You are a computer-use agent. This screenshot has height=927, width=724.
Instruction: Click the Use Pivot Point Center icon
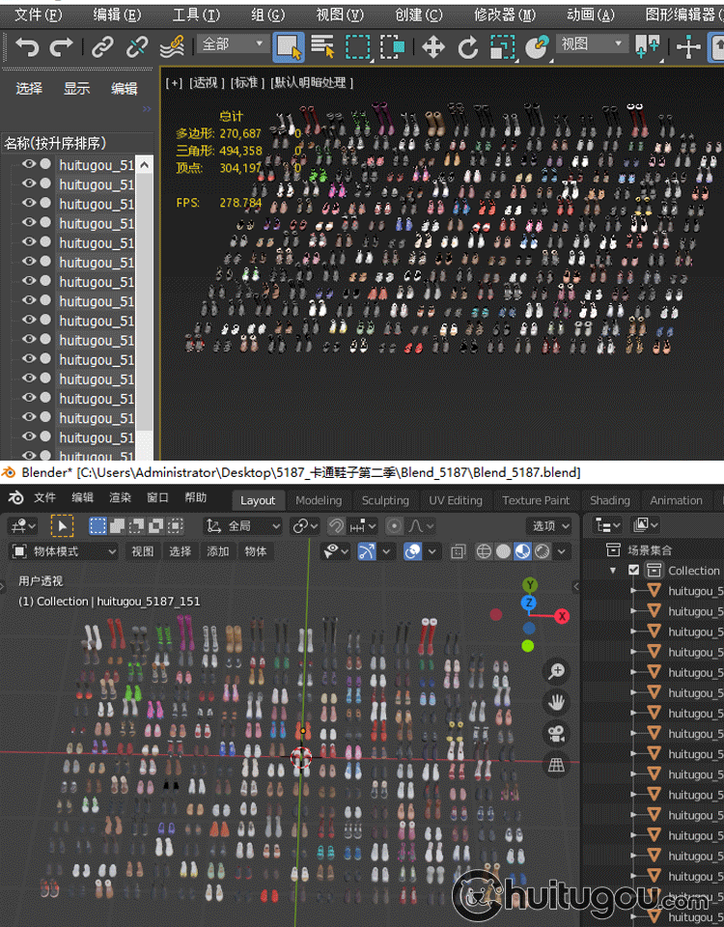pyautogui.click(x=647, y=46)
